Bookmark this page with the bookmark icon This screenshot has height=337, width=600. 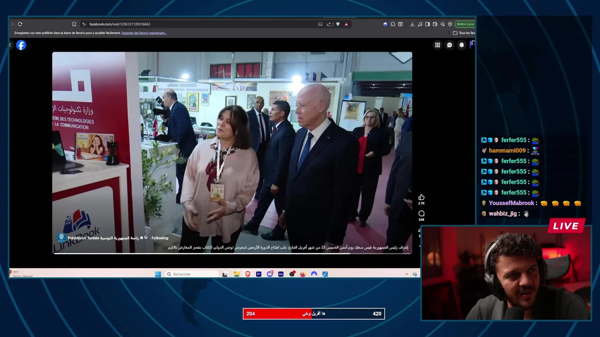pos(74,24)
